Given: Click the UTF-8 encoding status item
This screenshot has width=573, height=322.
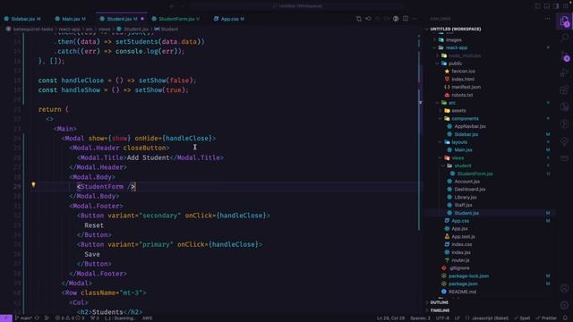Looking at the screenshot, I should [x=442, y=318].
